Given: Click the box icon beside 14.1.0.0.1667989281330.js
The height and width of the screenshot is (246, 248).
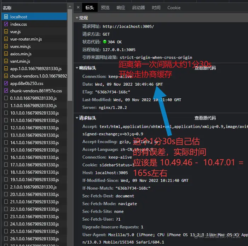Looking at the screenshot, I should coord(6,143).
